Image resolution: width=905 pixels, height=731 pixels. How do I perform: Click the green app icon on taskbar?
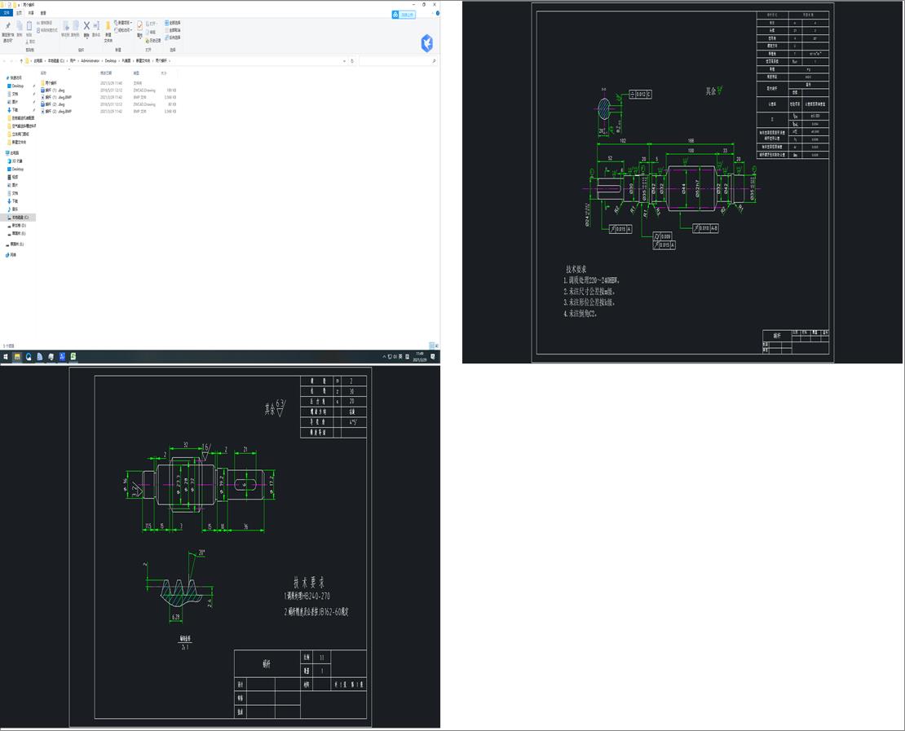point(73,357)
